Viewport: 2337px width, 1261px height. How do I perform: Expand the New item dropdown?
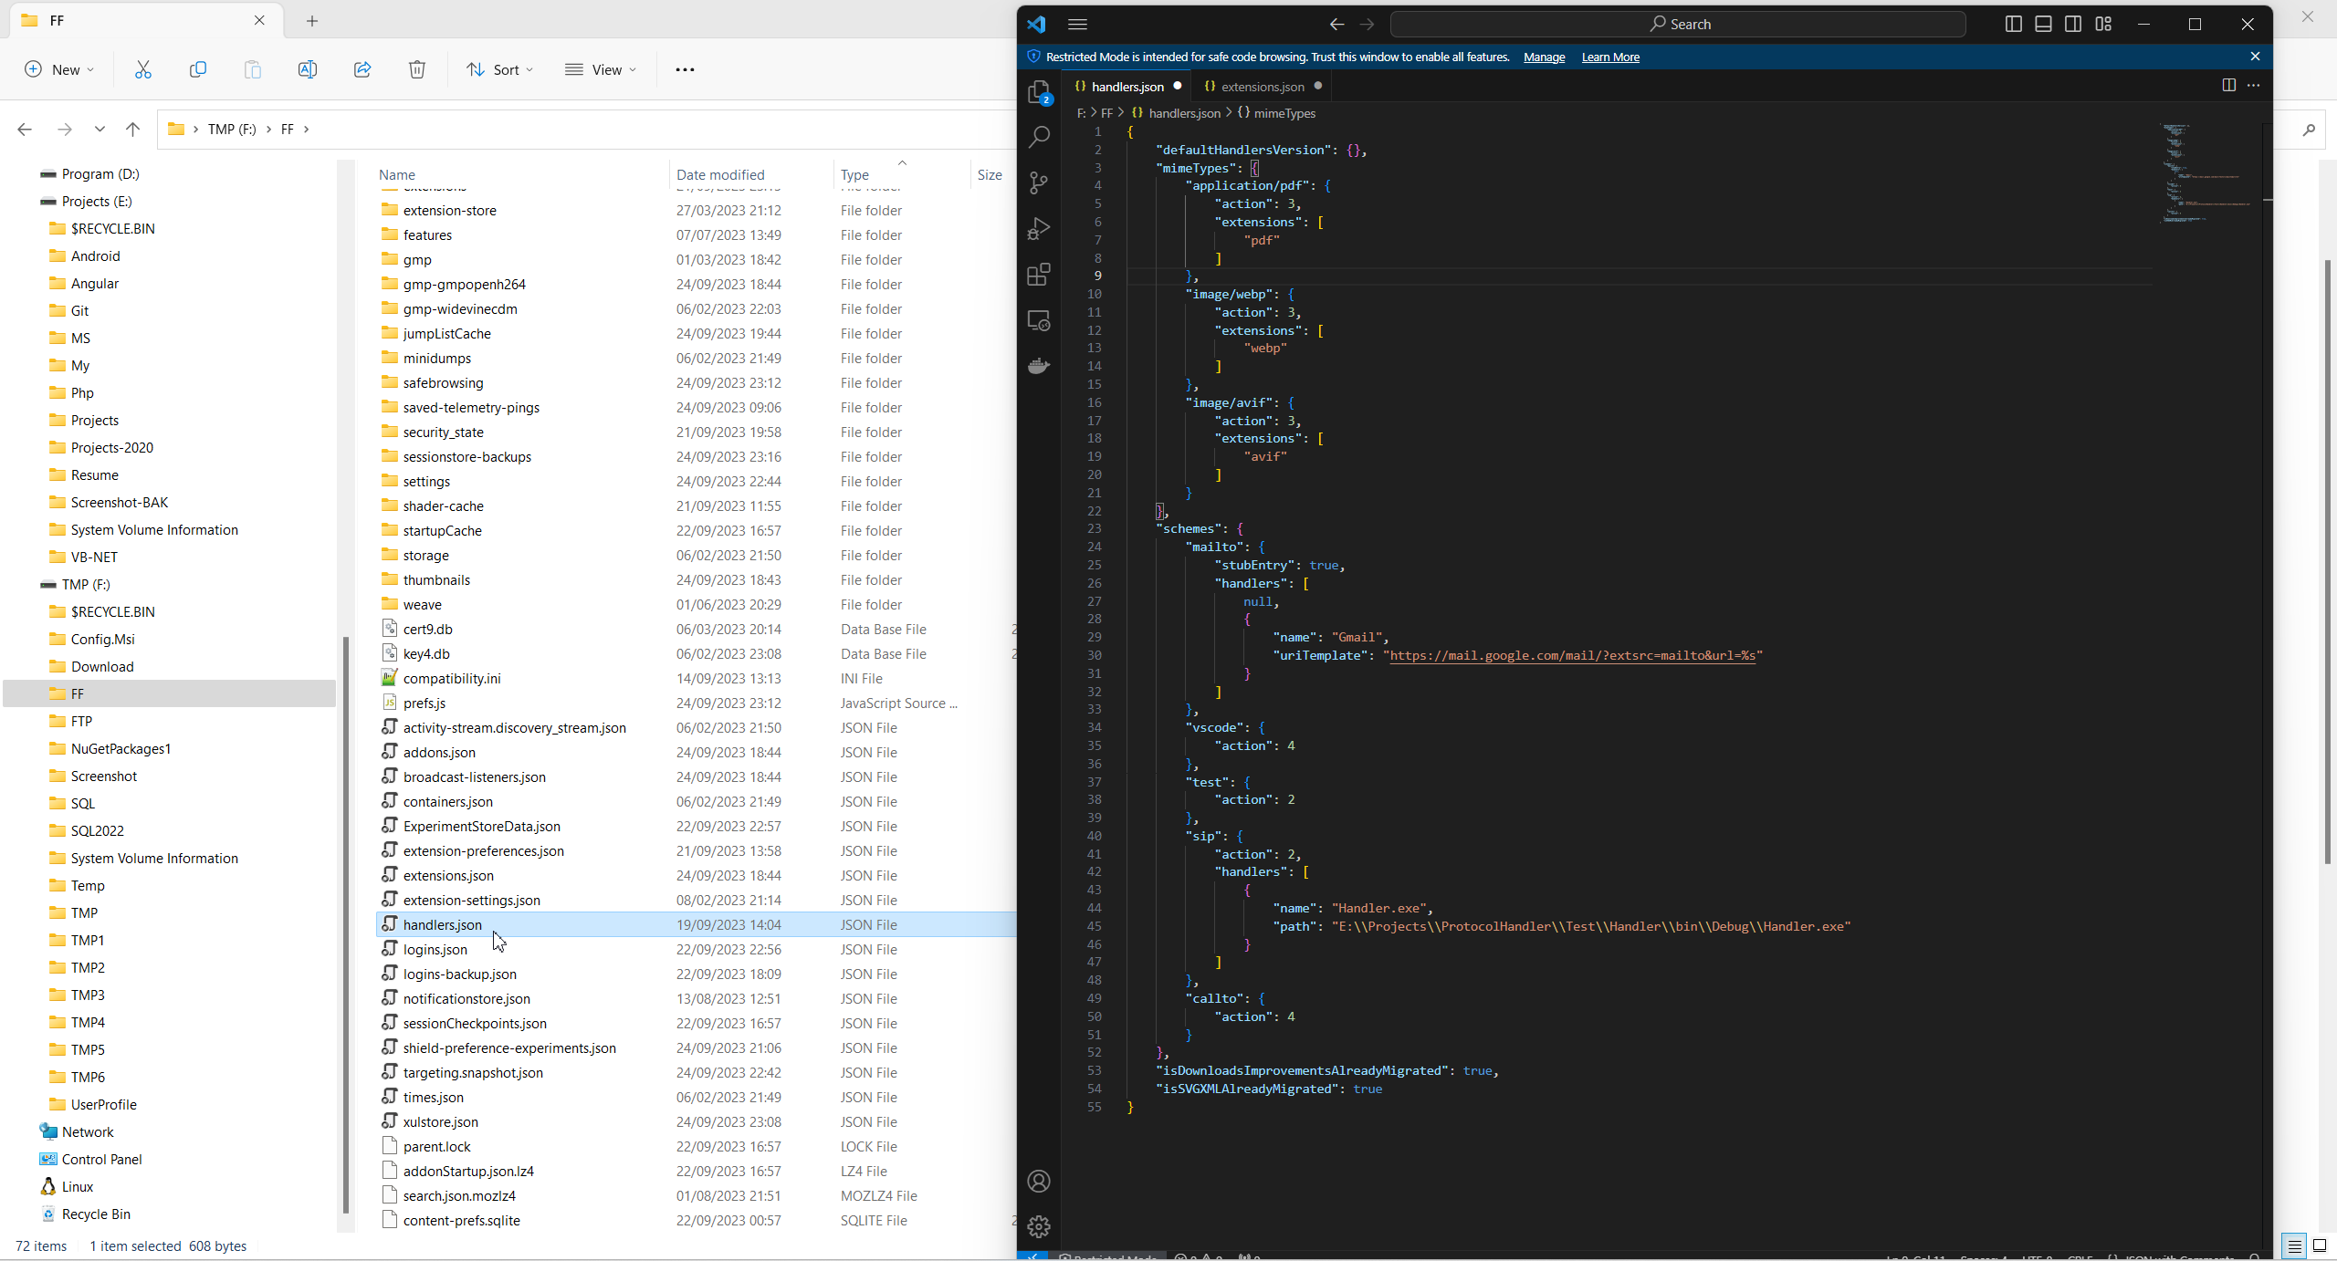(x=59, y=69)
